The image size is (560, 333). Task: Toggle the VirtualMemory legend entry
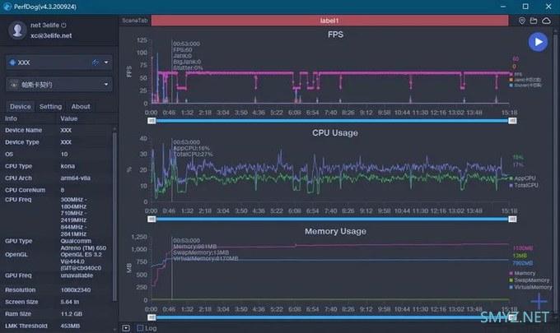click(530, 287)
